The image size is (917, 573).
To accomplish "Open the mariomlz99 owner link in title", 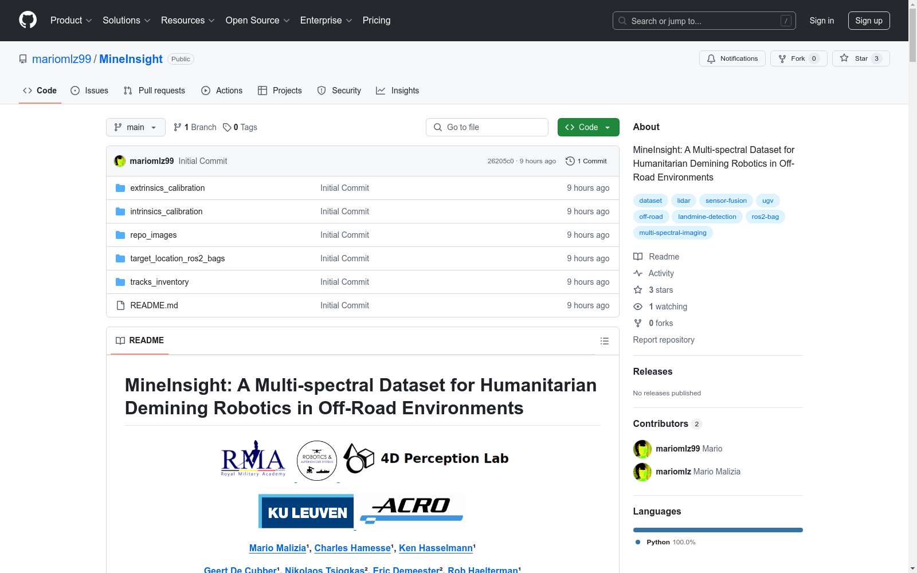I will 62,59.
